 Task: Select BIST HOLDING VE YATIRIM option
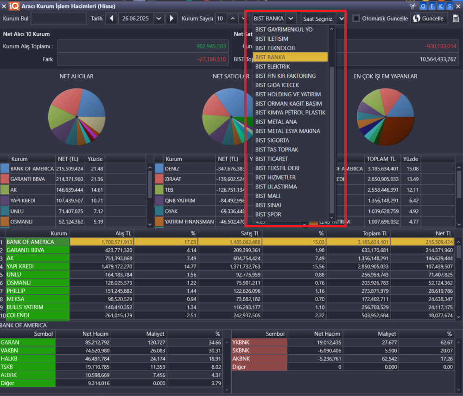pyautogui.click(x=290, y=94)
